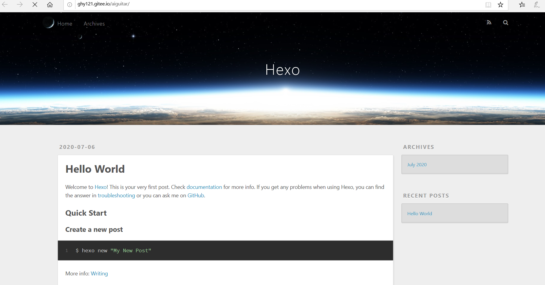This screenshot has height=285, width=545.
Task: Follow the Hexo link in the welcome text
Action: [101, 187]
